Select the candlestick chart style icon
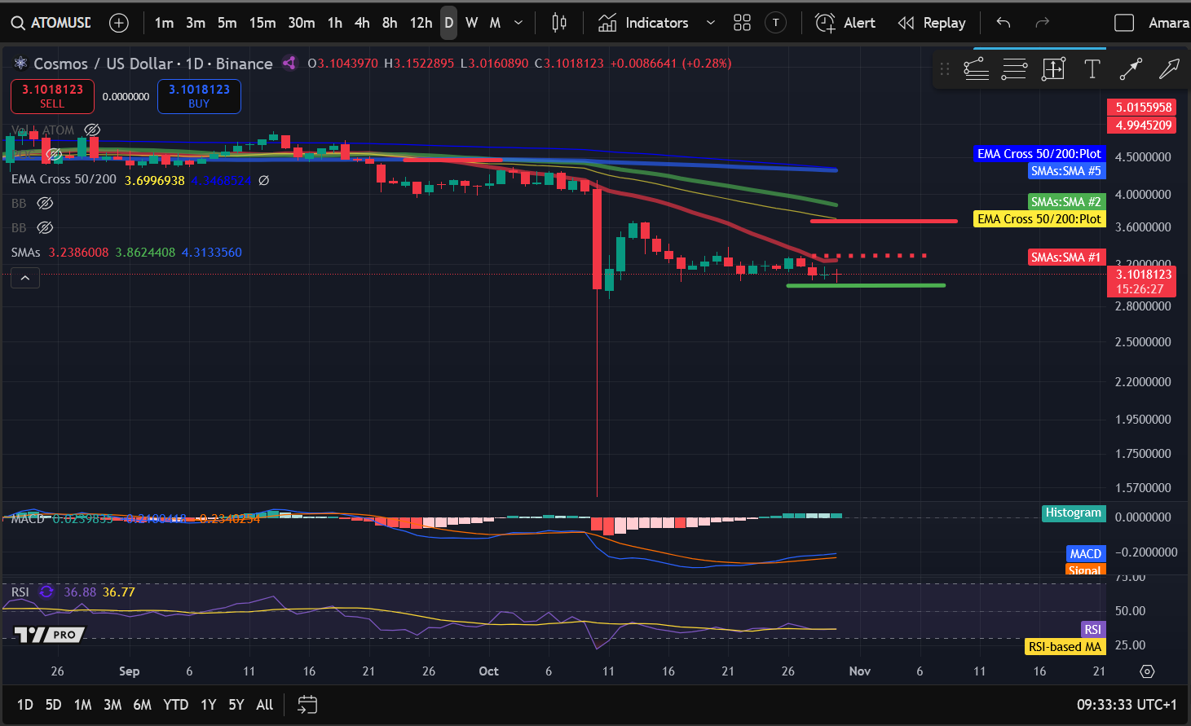Image resolution: width=1191 pixels, height=726 pixels. (558, 22)
